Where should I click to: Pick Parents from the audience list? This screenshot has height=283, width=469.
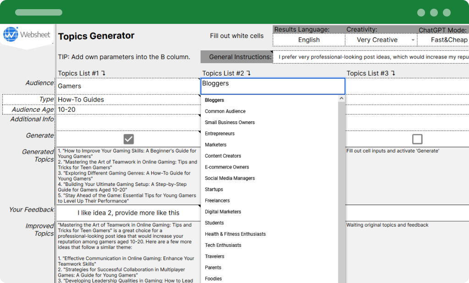coord(213,267)
